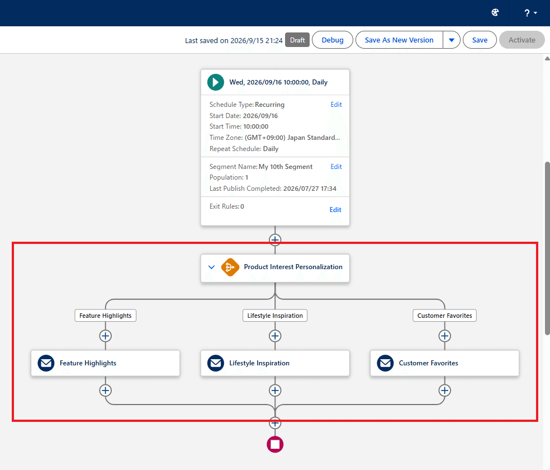Click the vertical scrollbar thumb
Image resolution: width=550 pixels, height=470 pixels.
click(x=547, y=248)
